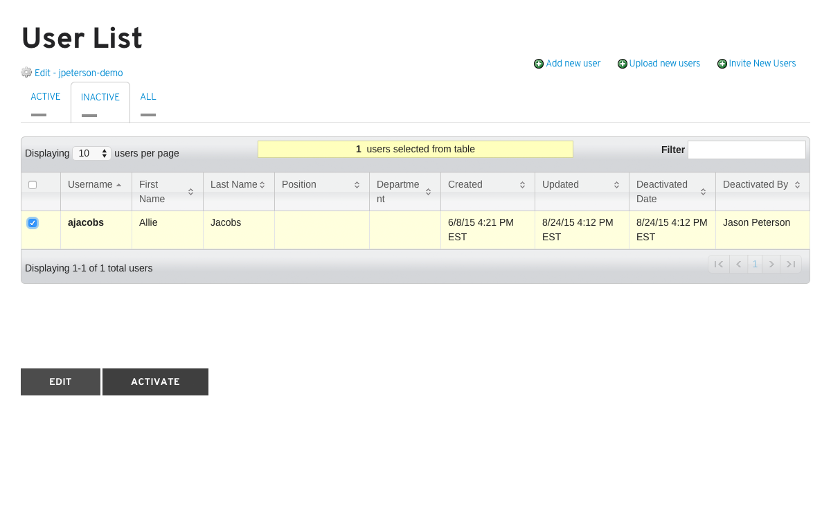Click the green plus icon for Invite New Users
831x527 pixels.
pyautogui.click(x=722, y=64)
